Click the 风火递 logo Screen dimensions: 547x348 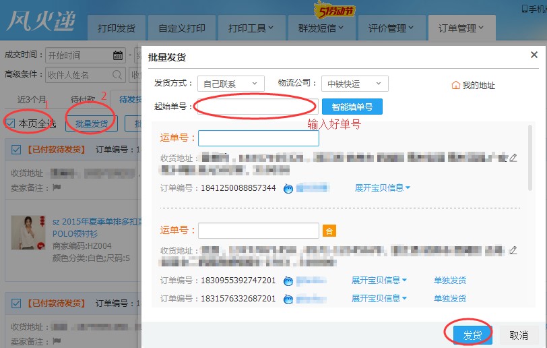coord(41,21)
